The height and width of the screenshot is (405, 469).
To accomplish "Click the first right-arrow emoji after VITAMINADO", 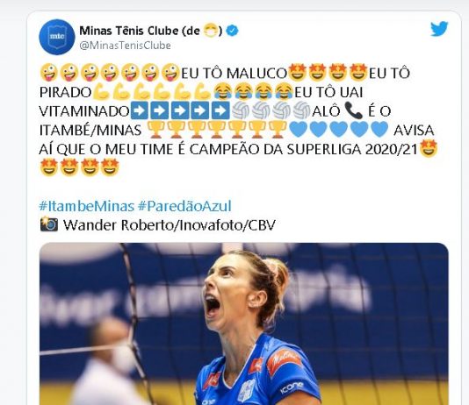I will coord(140,110).
